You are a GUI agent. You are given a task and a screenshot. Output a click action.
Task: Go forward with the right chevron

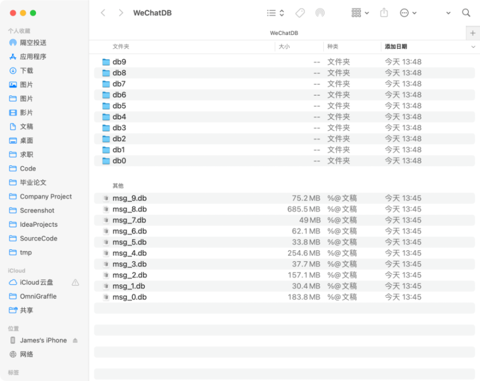click(x=121, y=13)
